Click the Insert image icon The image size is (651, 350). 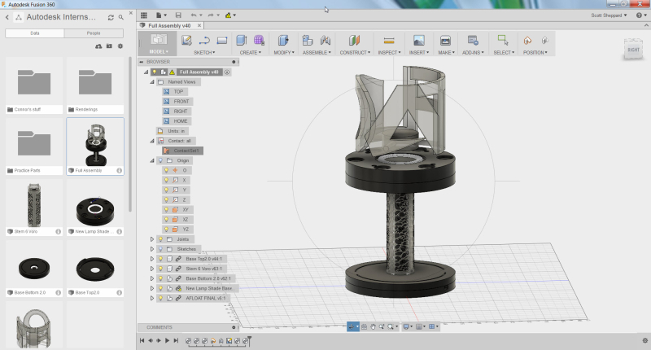418,41
